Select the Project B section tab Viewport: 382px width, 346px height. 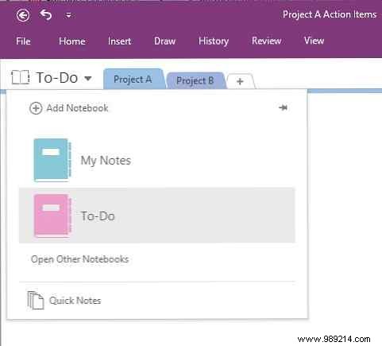click(x=195, y=80)
